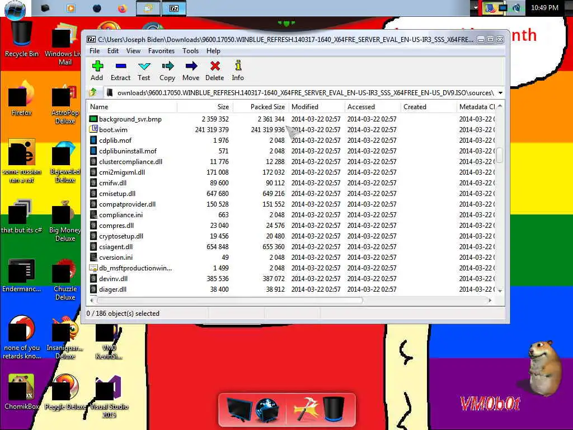The image size is (573, 430).
Task: Open the media player taskbar icon
Action: pyautogui.click(x=71, y=8)
